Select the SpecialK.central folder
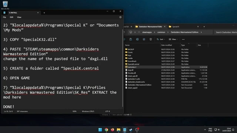Image resolution: width=237 pixels, height=133 pixels. (x=133, y=64)
